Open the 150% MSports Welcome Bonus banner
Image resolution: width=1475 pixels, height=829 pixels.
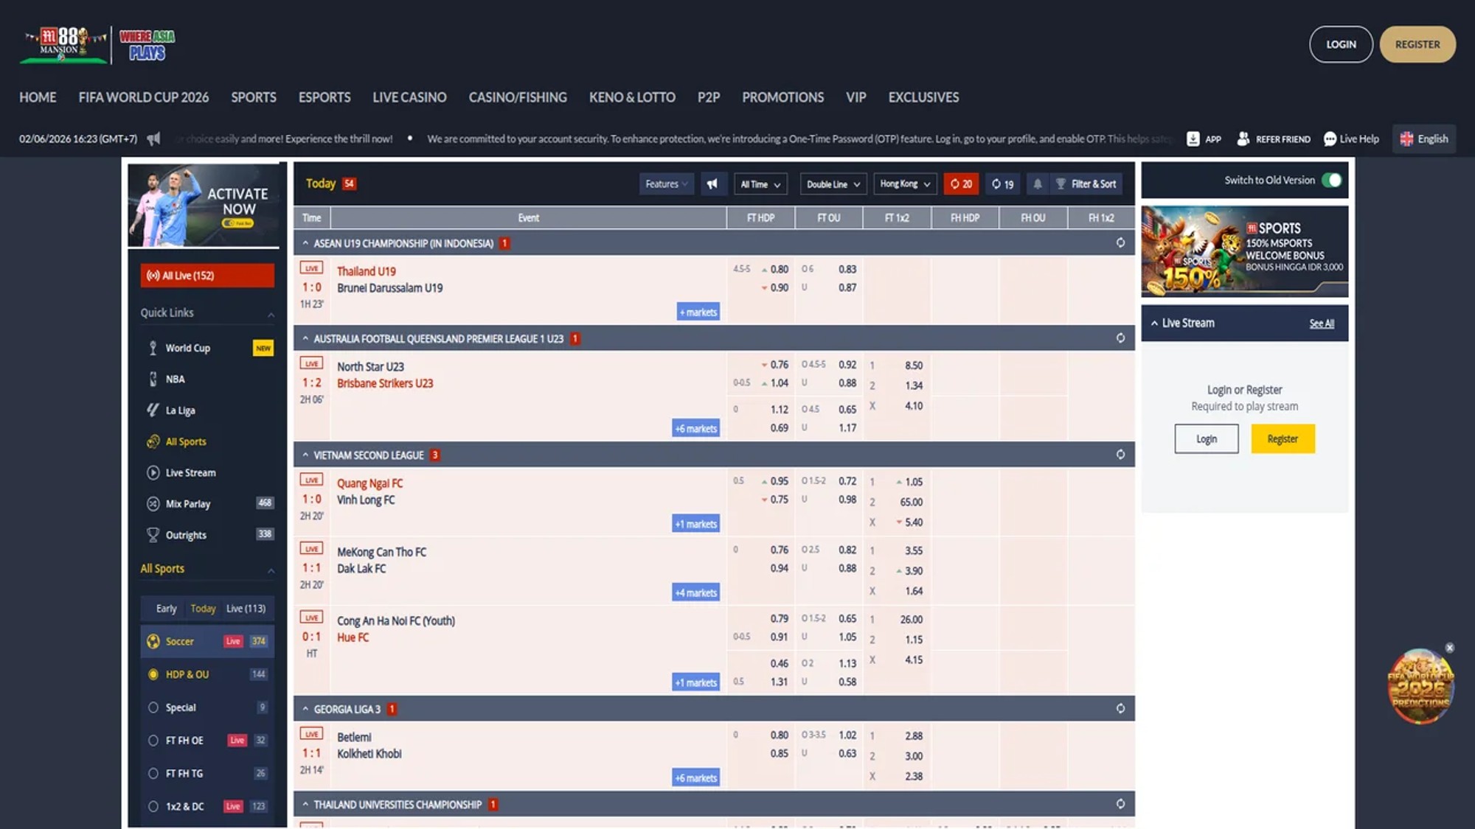pos(1245,251)
